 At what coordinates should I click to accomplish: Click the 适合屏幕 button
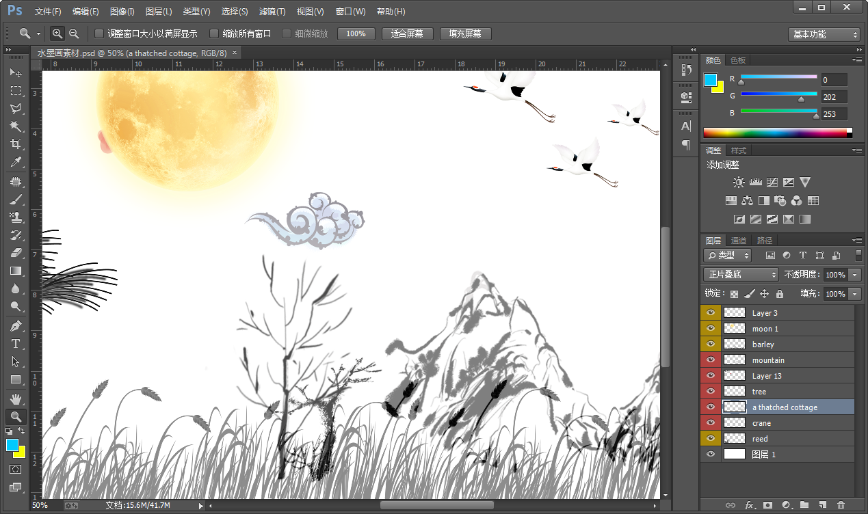407,33
